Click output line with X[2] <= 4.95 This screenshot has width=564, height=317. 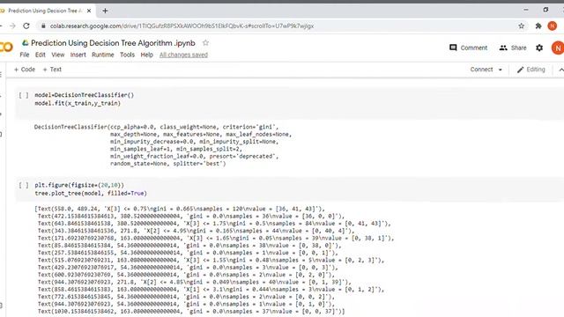pyautogui.click(x=196, y=231)
